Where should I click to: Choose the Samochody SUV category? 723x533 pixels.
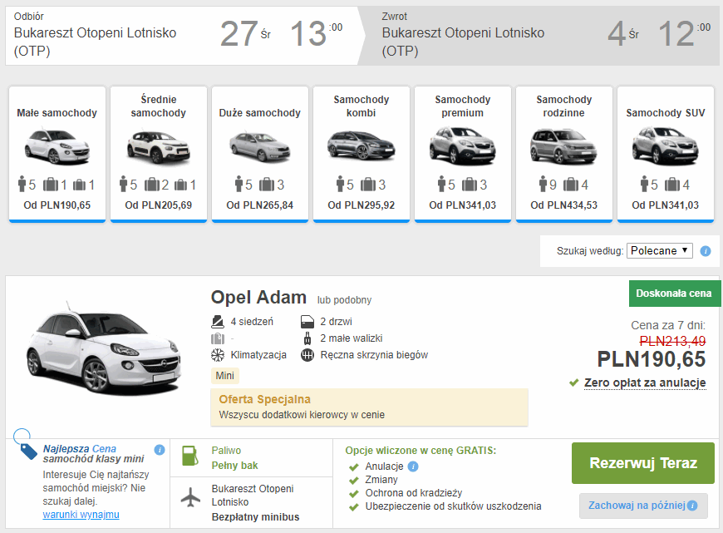666,153
